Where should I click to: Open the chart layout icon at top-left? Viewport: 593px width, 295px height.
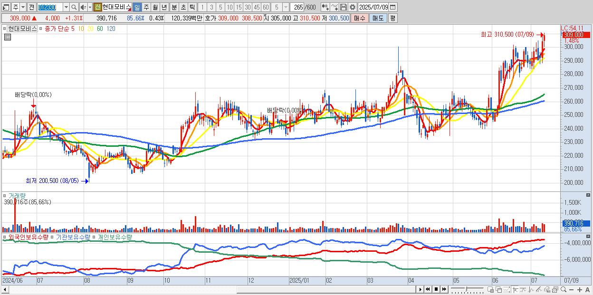(6, 7)
